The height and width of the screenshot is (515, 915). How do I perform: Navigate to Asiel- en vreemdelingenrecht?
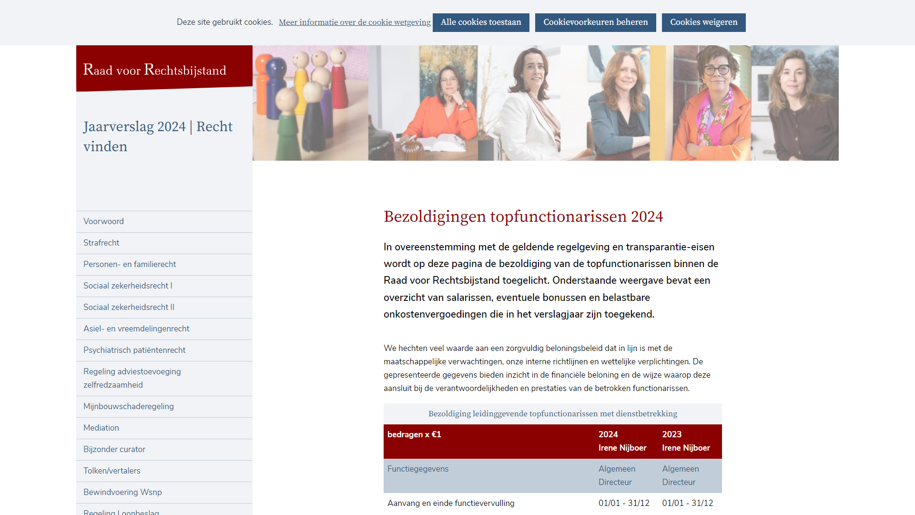(x=164, y=329)
